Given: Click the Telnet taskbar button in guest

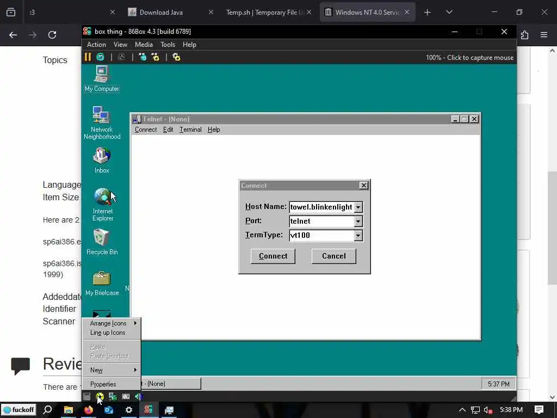Looking at the screenshot, I should (x=170, y=384).
